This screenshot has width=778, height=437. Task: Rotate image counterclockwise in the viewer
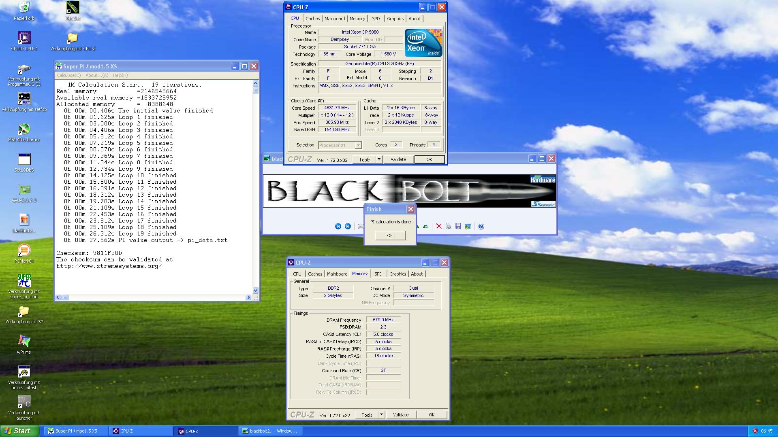[x=425, y=227]
